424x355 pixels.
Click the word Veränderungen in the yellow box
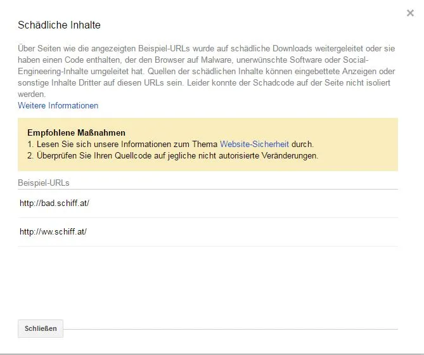coord(290,156)
